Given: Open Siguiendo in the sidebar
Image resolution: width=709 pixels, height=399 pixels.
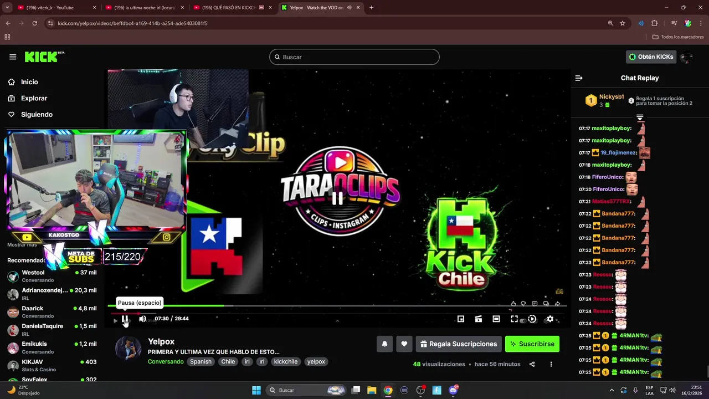Looking at the screenshot, I should pos(37,114).
